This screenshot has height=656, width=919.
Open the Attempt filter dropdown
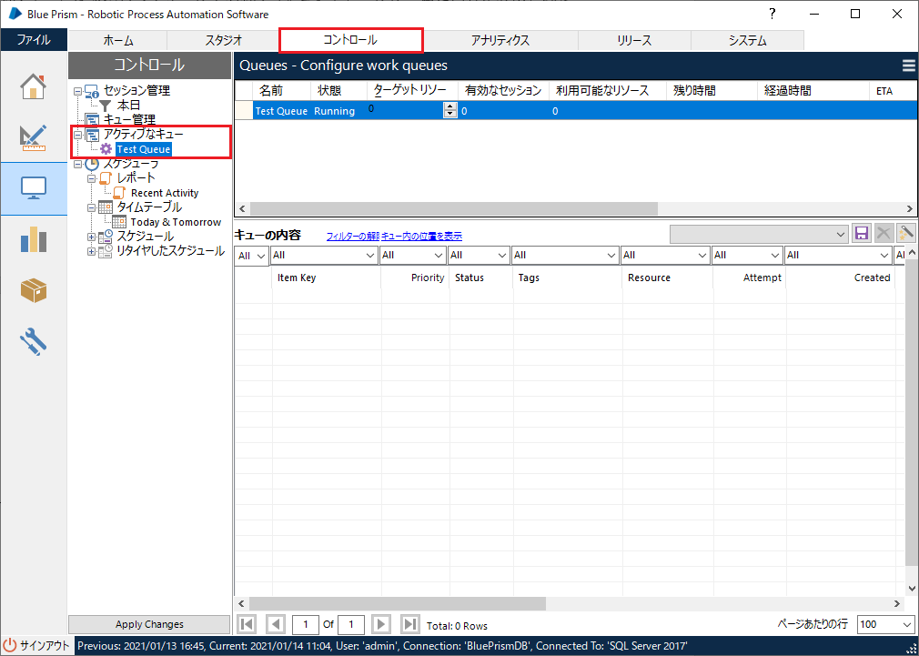coord(748,255)
